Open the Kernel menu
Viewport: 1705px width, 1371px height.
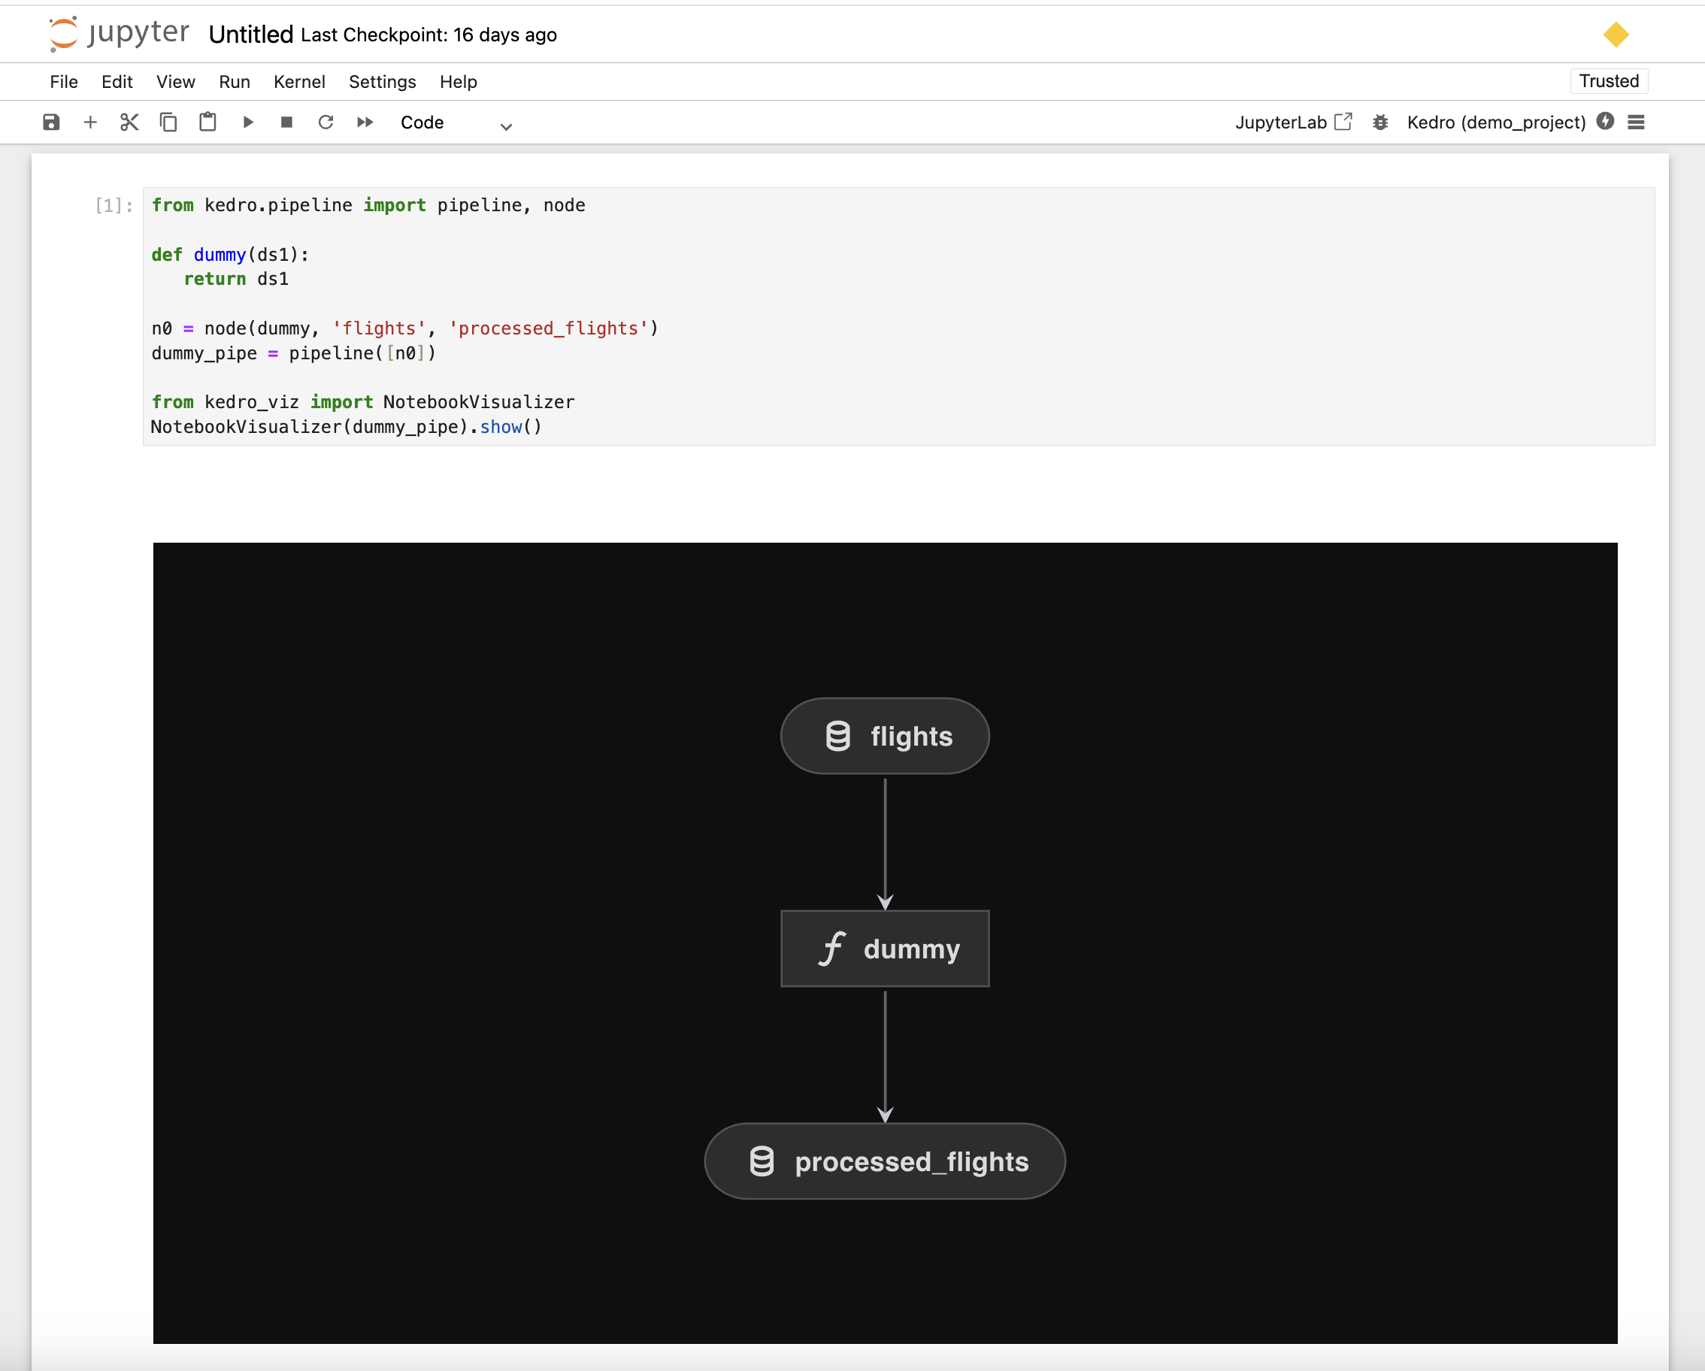(299, 82)
